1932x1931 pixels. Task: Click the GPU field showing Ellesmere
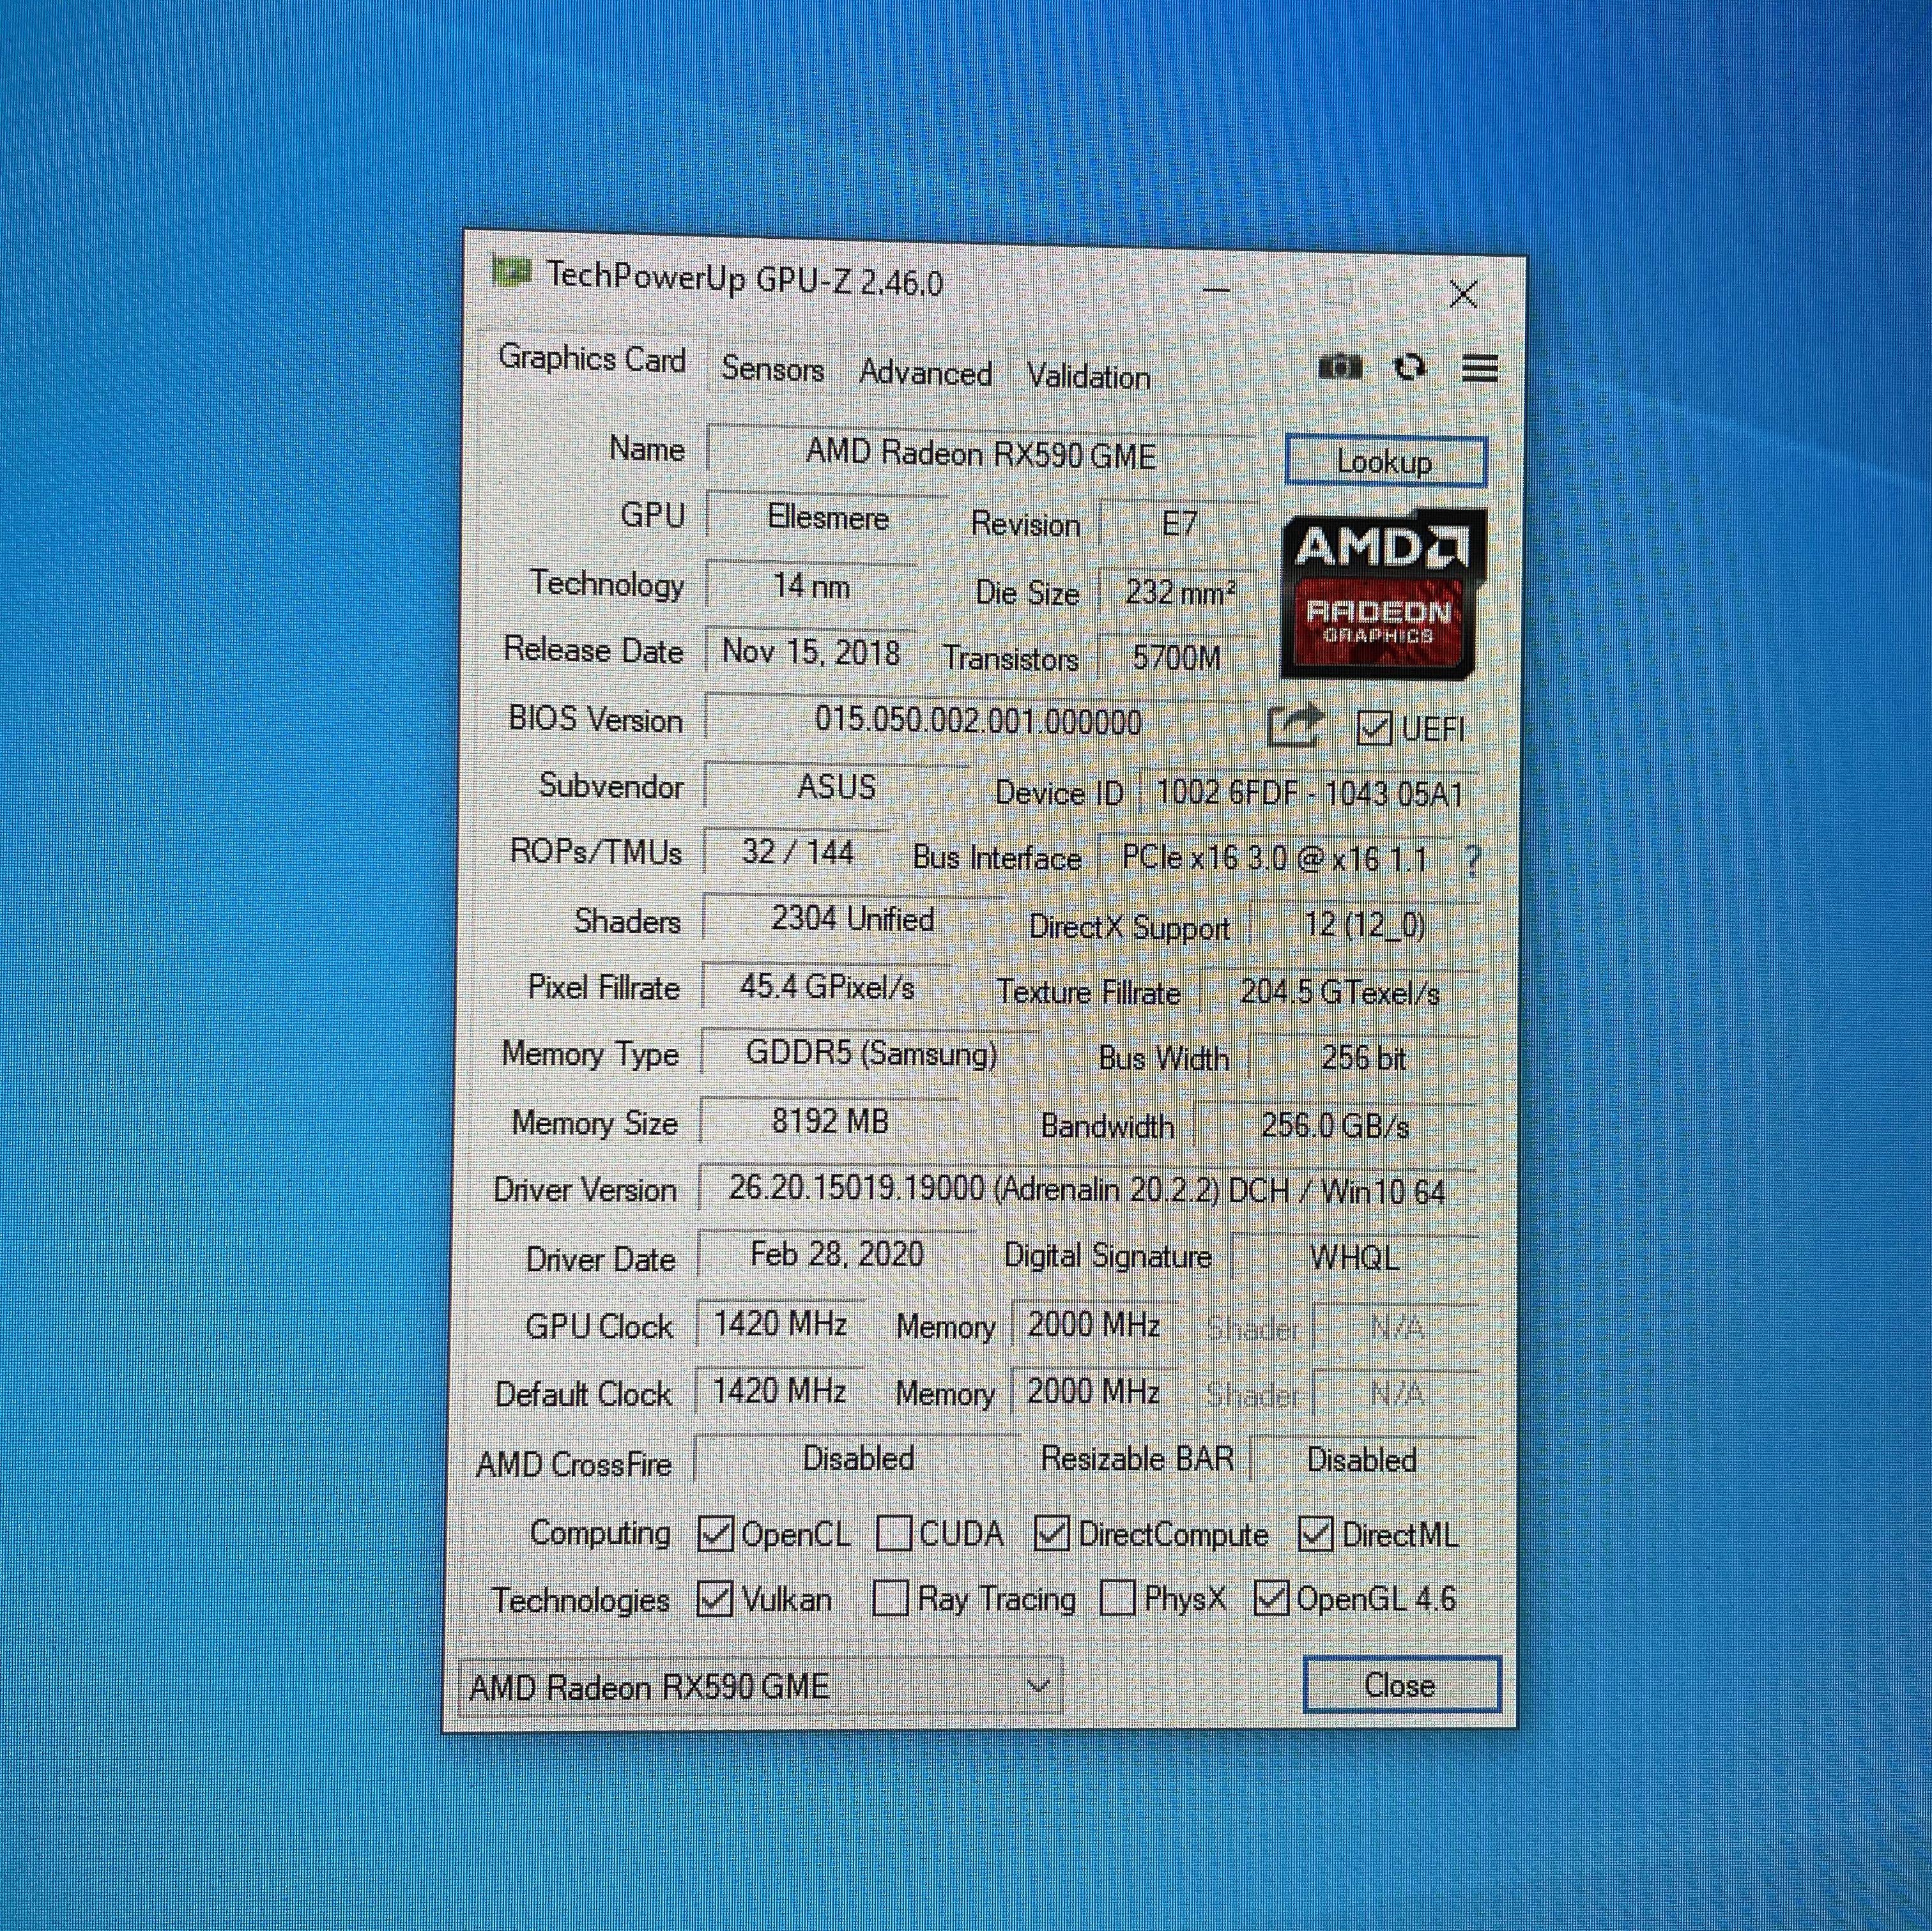[x=827, y=518]
